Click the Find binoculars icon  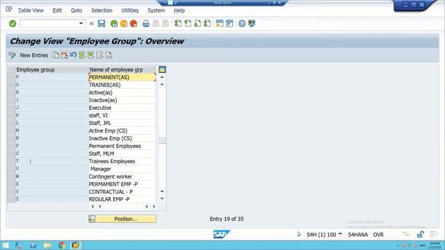pos(156,24)
